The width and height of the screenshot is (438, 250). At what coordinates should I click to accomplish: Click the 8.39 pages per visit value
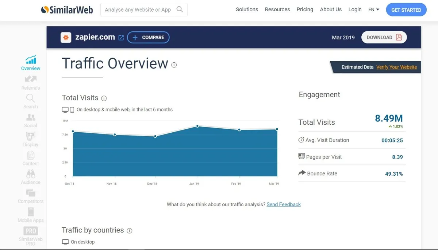(x=397, y=157)
